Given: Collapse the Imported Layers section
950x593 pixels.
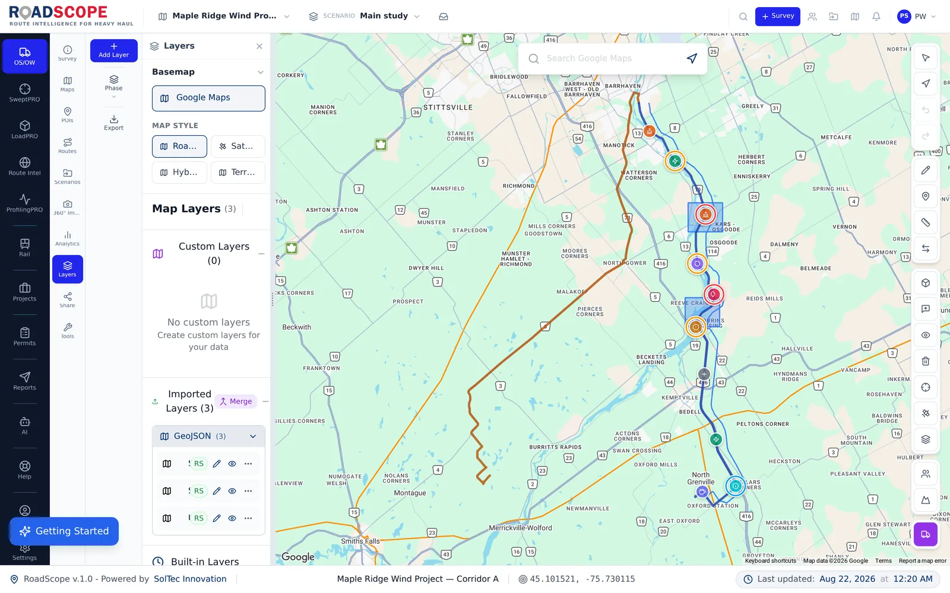Looking at the screenshot, I should coord(265,401).
